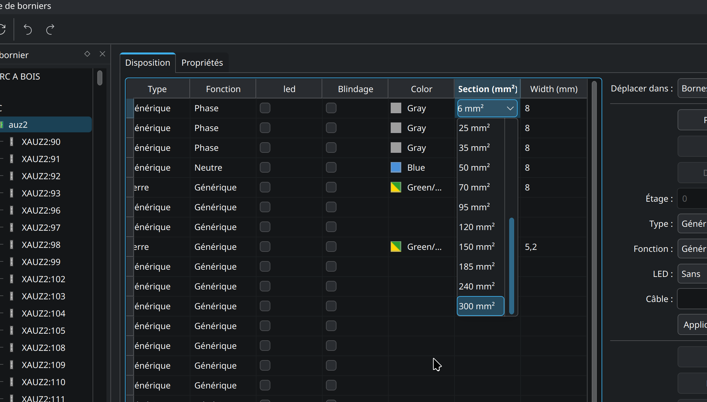
Task: Click the Blindage column header
Action: click(x=355, y=89)
